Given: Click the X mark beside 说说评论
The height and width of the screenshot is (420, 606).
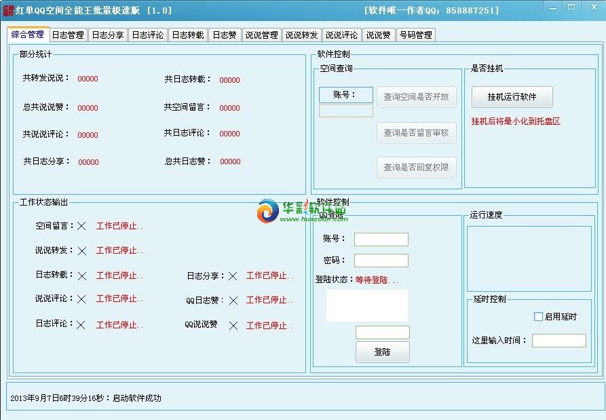Looking at the screenshot, I should coord(81,299).
